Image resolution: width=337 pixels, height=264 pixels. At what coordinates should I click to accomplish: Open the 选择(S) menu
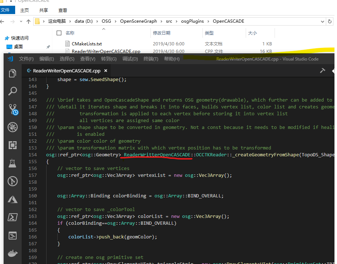tap(67, 59)
